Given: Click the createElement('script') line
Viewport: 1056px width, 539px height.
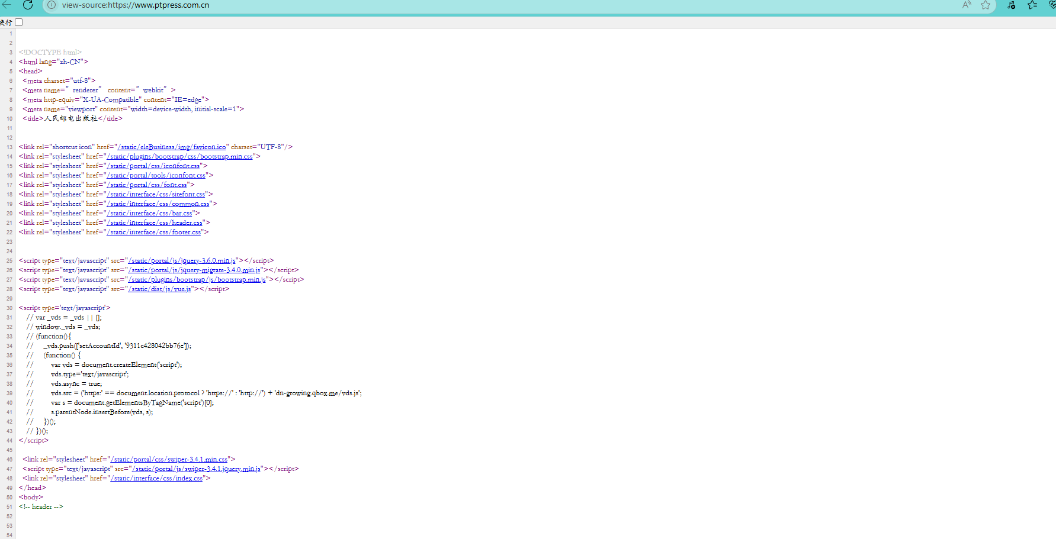Looking at the screenshot, I should pyautogui.click(x=104, y=364).
